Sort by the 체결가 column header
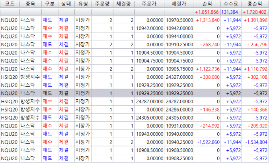This screenshot has width=269, height=163. [x=179, y=4]
